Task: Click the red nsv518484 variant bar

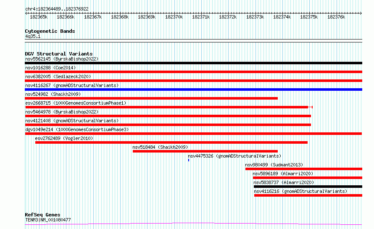Action: [205, 151]
